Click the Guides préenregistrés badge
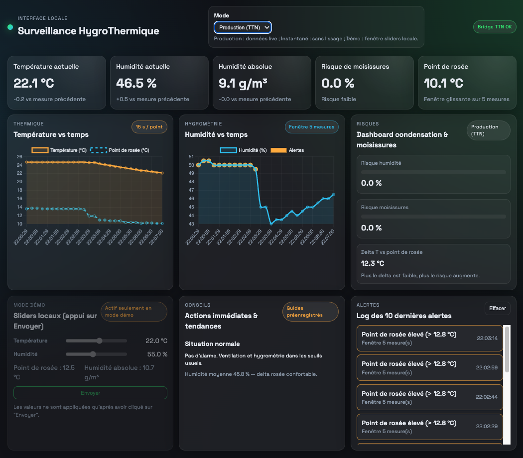 310,312
